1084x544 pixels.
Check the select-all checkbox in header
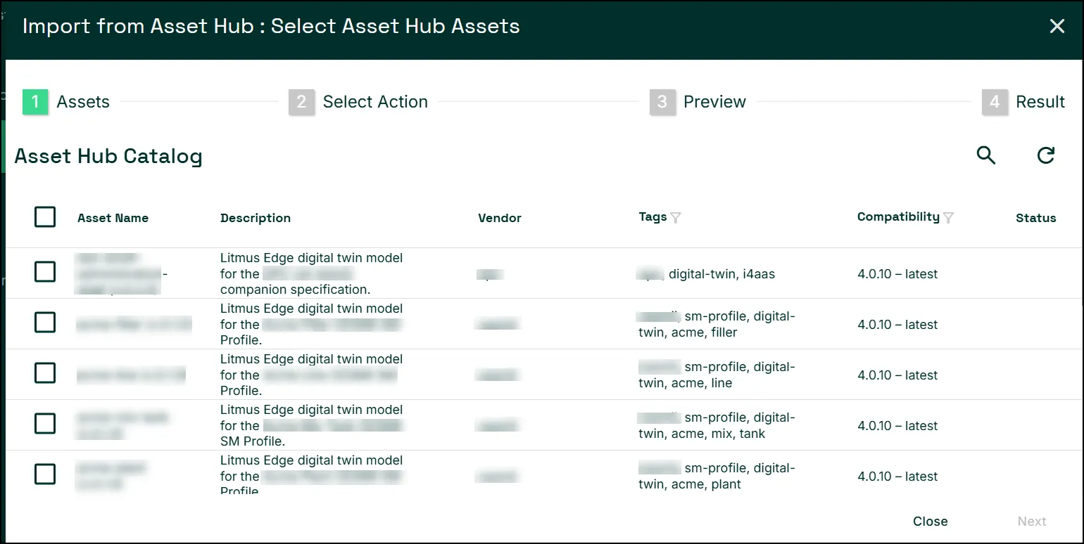click(x=45, y=217)
